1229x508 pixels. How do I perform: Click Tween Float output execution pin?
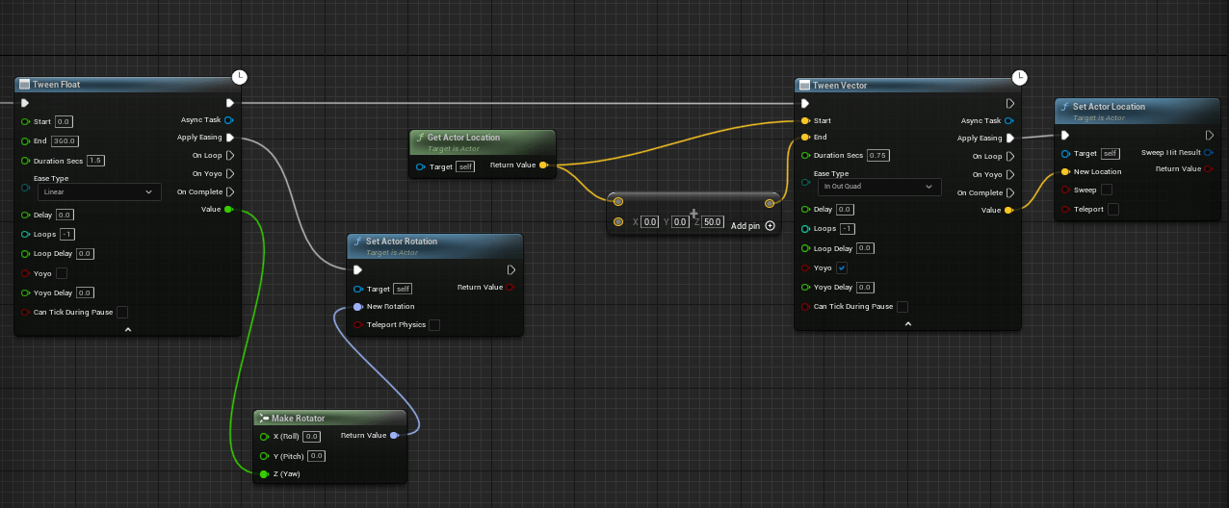(230, 103)
